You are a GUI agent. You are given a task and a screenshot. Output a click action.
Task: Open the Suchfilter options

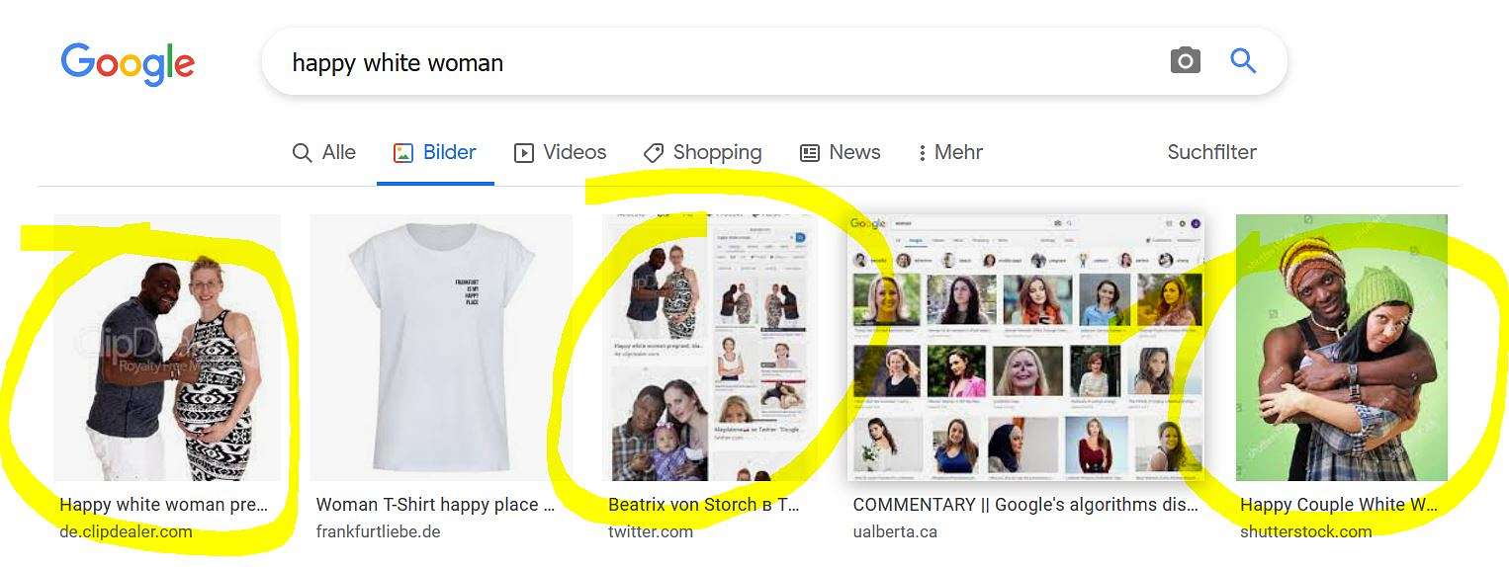1211,152
